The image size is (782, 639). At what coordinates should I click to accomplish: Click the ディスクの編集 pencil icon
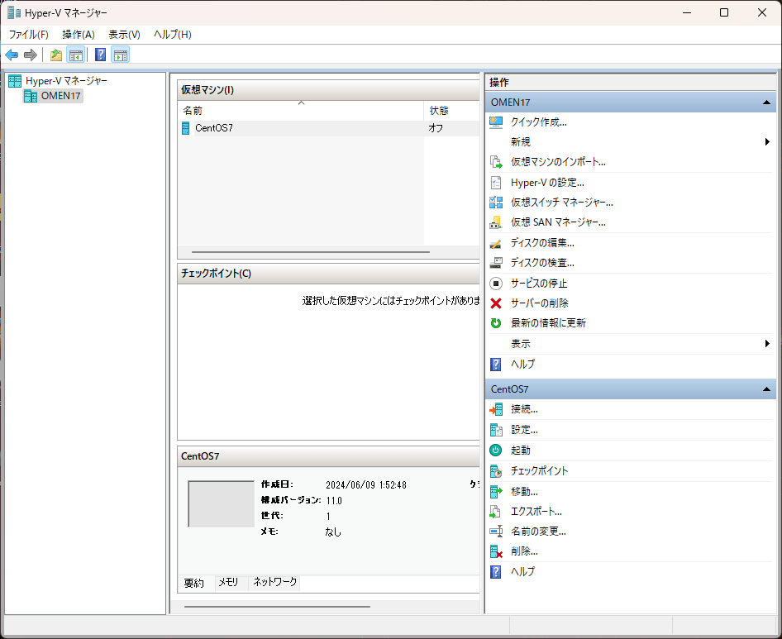point(496,243)
